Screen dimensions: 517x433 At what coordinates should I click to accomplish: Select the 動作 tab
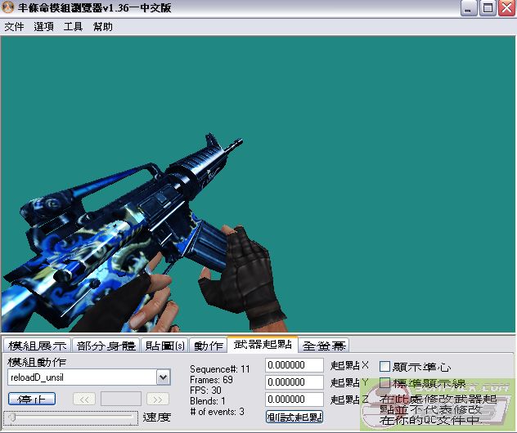(x=209, y=345)
